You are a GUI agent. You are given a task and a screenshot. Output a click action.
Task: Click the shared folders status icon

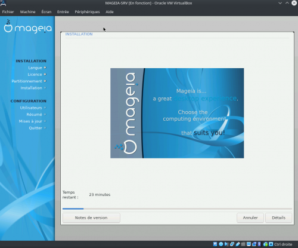pos(243,244)
